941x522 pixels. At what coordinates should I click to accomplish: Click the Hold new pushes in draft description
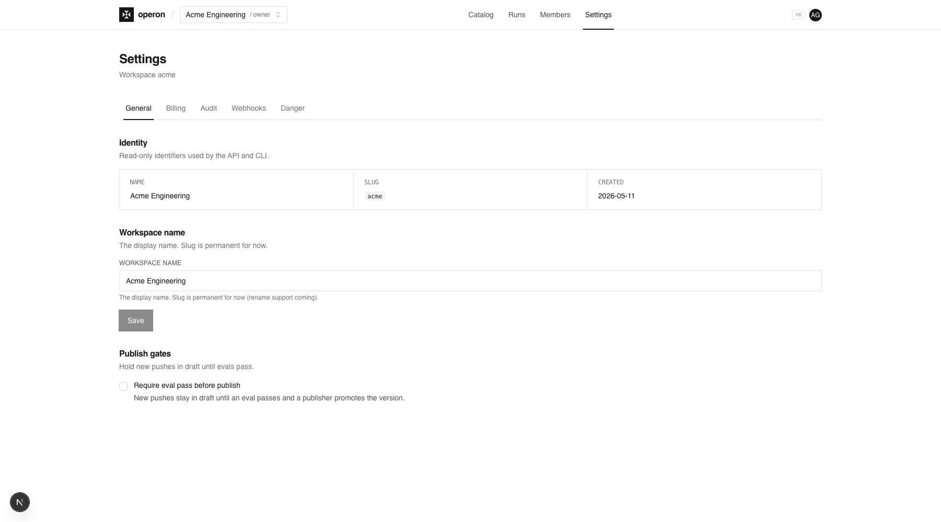pyautogui.click(x=187, y=366)
